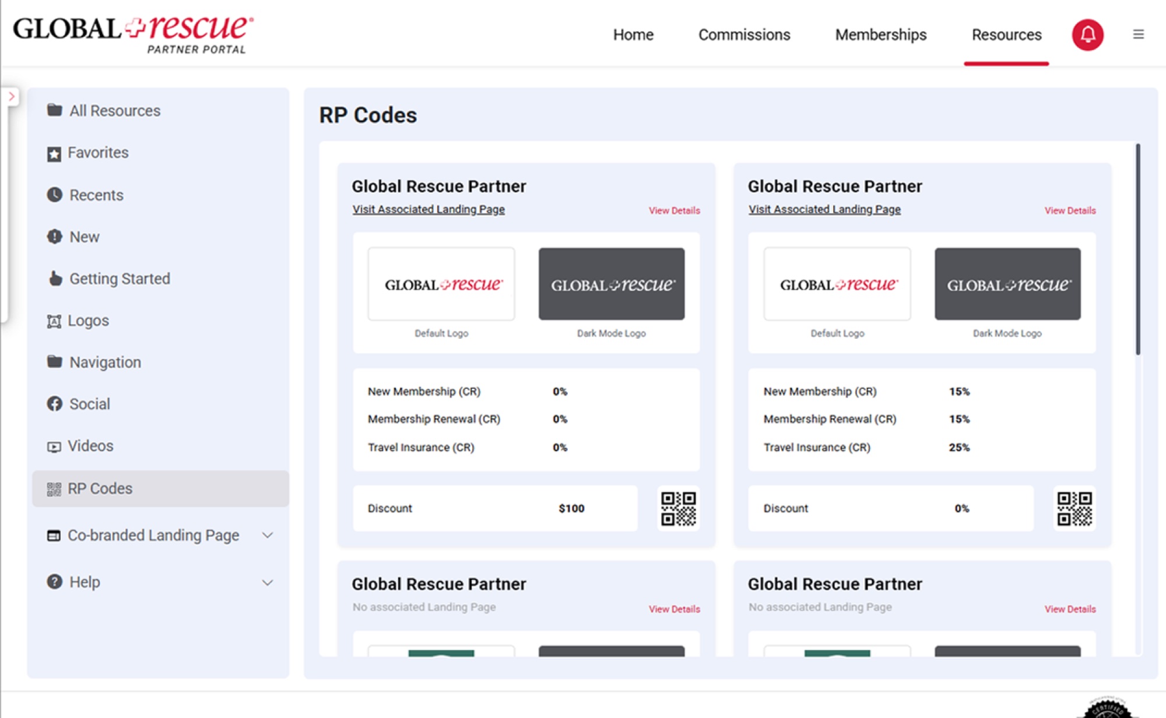Viewport: 1166px width, 718px height.
Task: Open the Commissions tab
Action: (744, 35)
